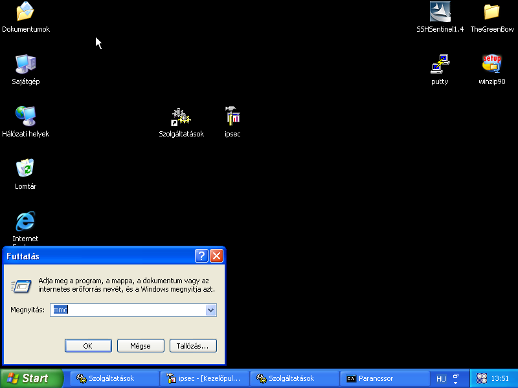This screenshot has height=388, width=518.
Task: Select the Hálózati helyek desktop icon
Action: [25, 116]
